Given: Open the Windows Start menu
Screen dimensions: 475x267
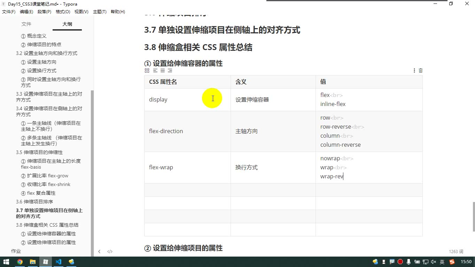Looking at the screenshot, I should click(x=6, y=262).
